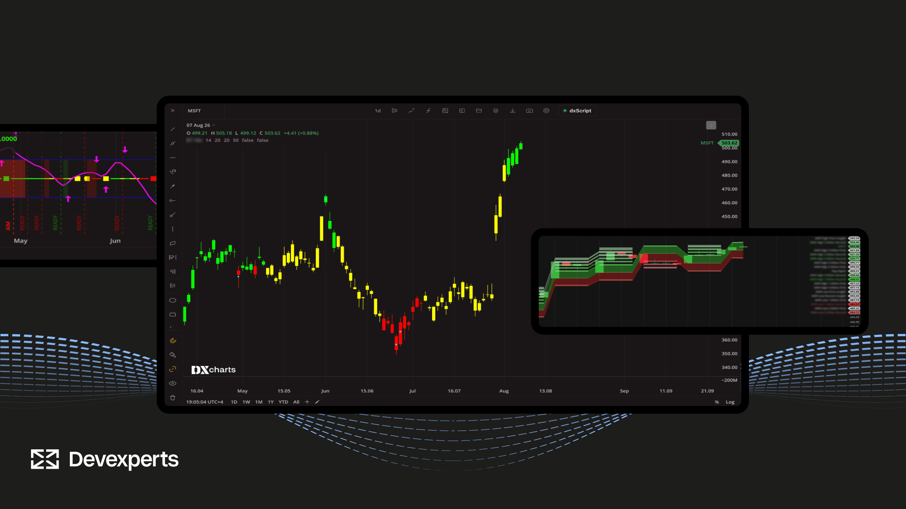Select the 1Y time range

(x=271, y=402)
